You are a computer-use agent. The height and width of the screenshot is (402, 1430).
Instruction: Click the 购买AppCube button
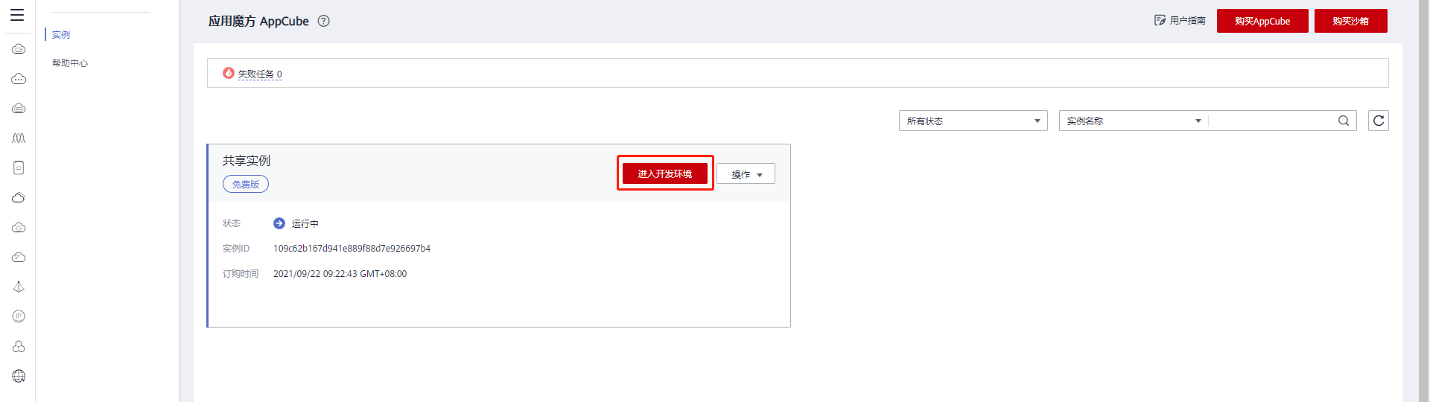1262,21
